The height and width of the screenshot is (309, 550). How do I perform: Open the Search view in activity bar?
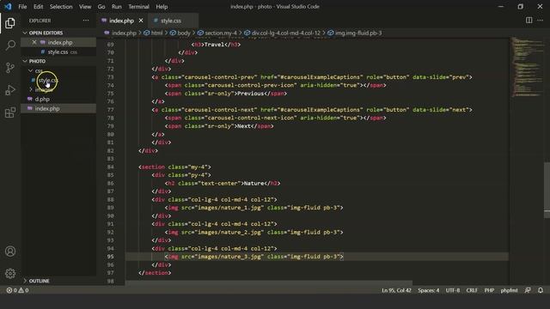(10, 45)
